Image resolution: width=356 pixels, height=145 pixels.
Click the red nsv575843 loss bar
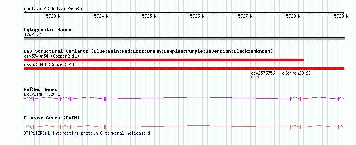pos(184,68)
